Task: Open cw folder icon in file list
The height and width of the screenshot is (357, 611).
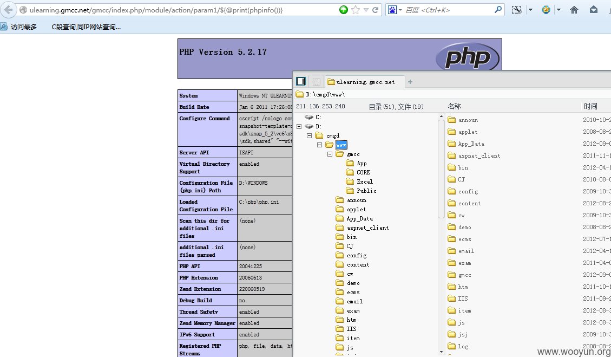Action: click(452, 215)
